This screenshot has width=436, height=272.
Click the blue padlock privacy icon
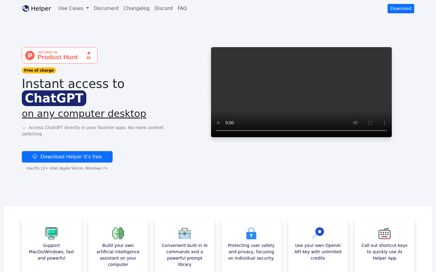pyautogui.click(x=251, y=233)
